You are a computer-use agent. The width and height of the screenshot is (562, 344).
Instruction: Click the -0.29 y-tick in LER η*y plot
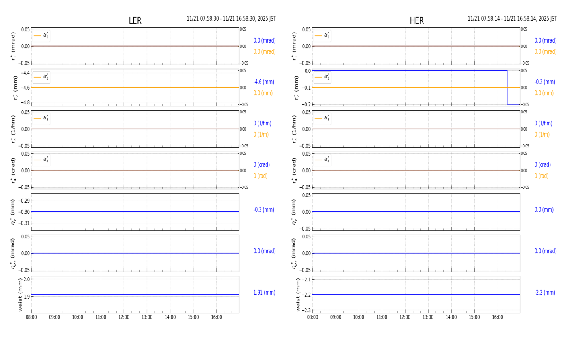tap(24, 201)
